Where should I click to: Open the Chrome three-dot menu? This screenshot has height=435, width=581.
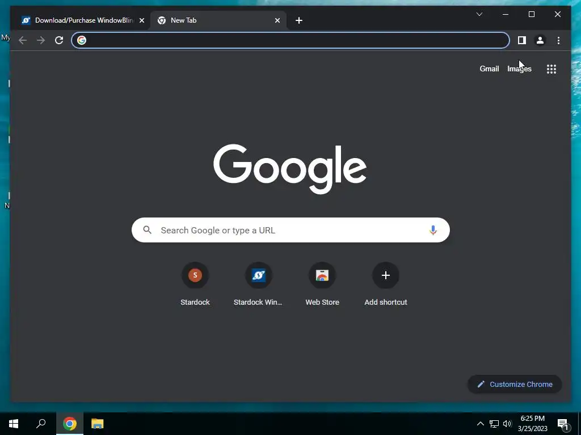click(558, 40)
